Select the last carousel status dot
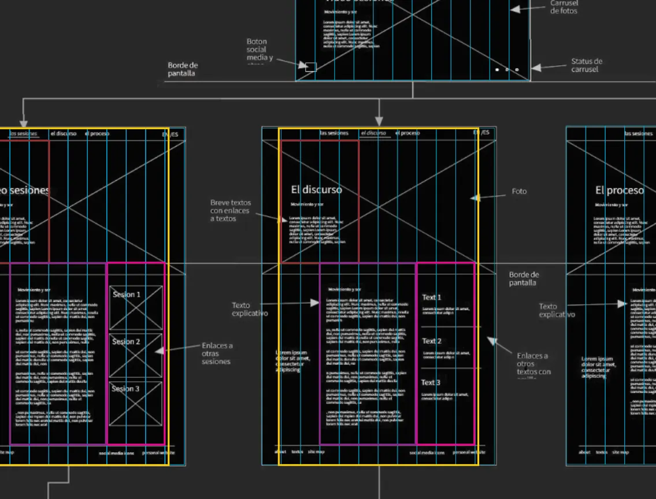This screenshot has width=656, height=499. [517, 70]
